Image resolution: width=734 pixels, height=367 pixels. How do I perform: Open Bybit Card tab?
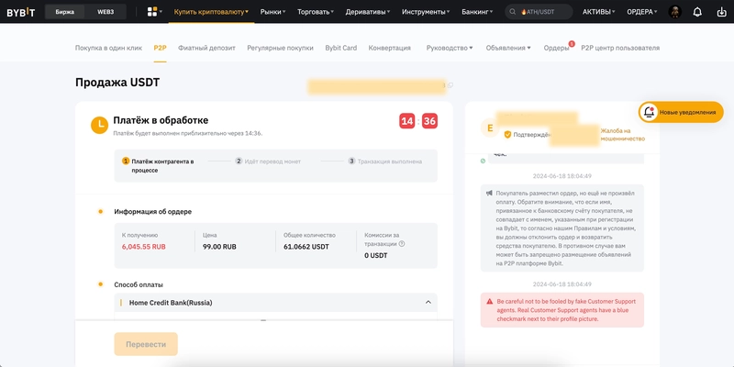point(340,48)
